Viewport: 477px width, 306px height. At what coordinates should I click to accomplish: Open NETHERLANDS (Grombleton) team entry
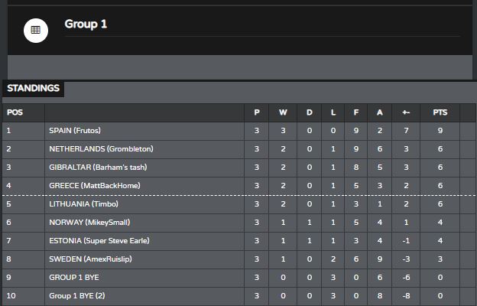101,149
